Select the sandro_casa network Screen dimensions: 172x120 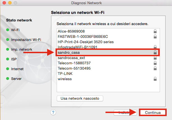pyautogui.click(x=108, y=53)
